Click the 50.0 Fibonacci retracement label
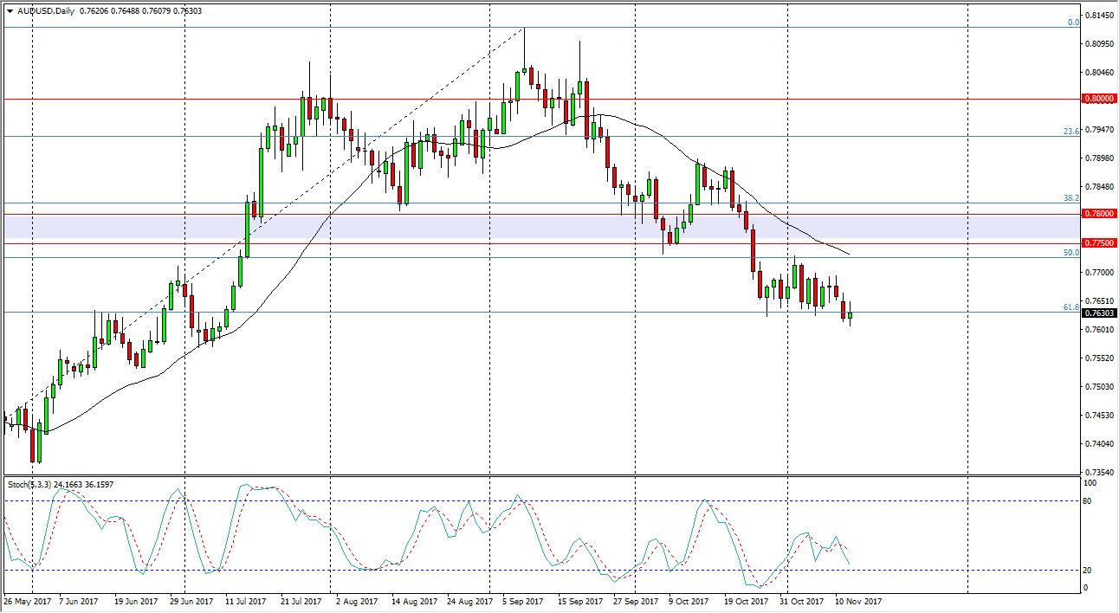Image resolution: width=1119 pixels, height=613 pixels. click(x=1070, y=253)
